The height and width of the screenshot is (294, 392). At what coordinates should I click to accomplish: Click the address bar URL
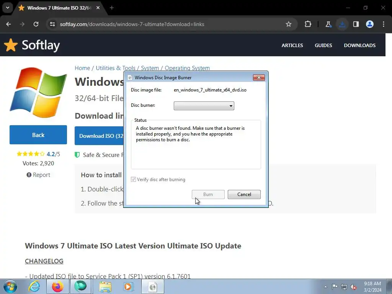pyautogui.click(x=132, y=24)
